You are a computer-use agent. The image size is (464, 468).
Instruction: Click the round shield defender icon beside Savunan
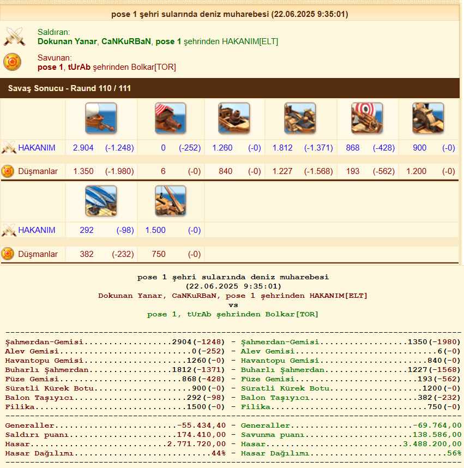pos(12,62)
